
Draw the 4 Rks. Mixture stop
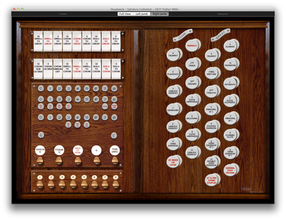coord(211,73)
